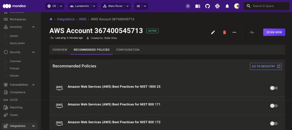Enable NIST 800 171 policy toggle
292x130 pixels.
coord(274,106)
